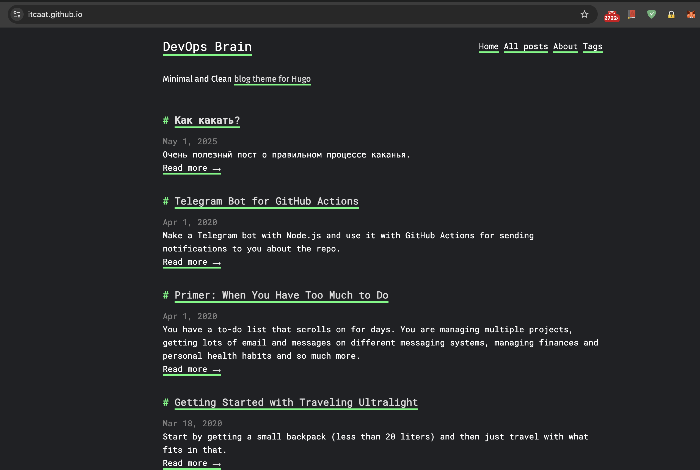Read more under the Telegram Bot post
Image resolution: width=700 pixels, height=470 pixels.
click(192, 262)
